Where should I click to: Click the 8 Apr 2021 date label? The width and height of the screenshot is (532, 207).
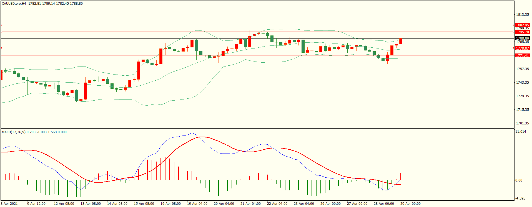click(9, 204)
